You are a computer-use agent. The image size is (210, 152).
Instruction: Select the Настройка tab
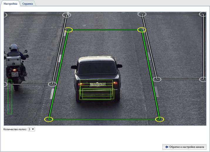10,4
